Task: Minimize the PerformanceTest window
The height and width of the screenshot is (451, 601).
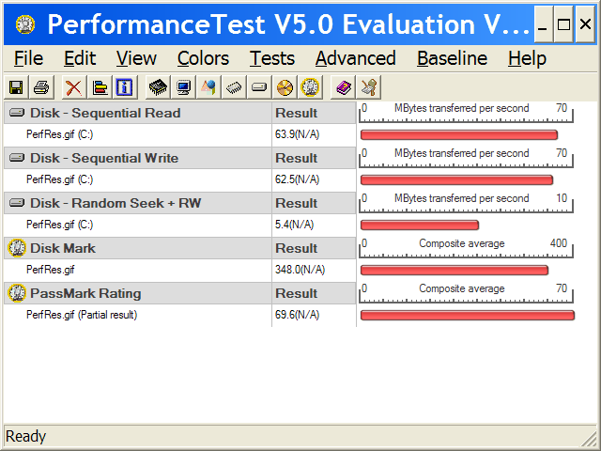Action: [543, 24]
